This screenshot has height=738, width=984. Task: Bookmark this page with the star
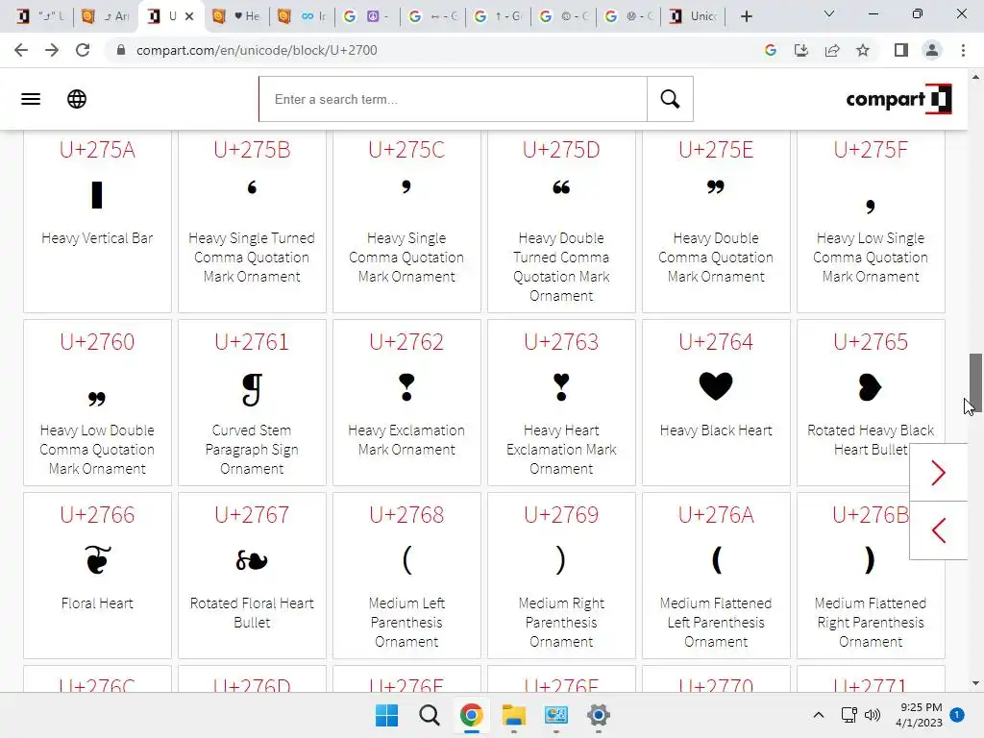click(863, 50)
